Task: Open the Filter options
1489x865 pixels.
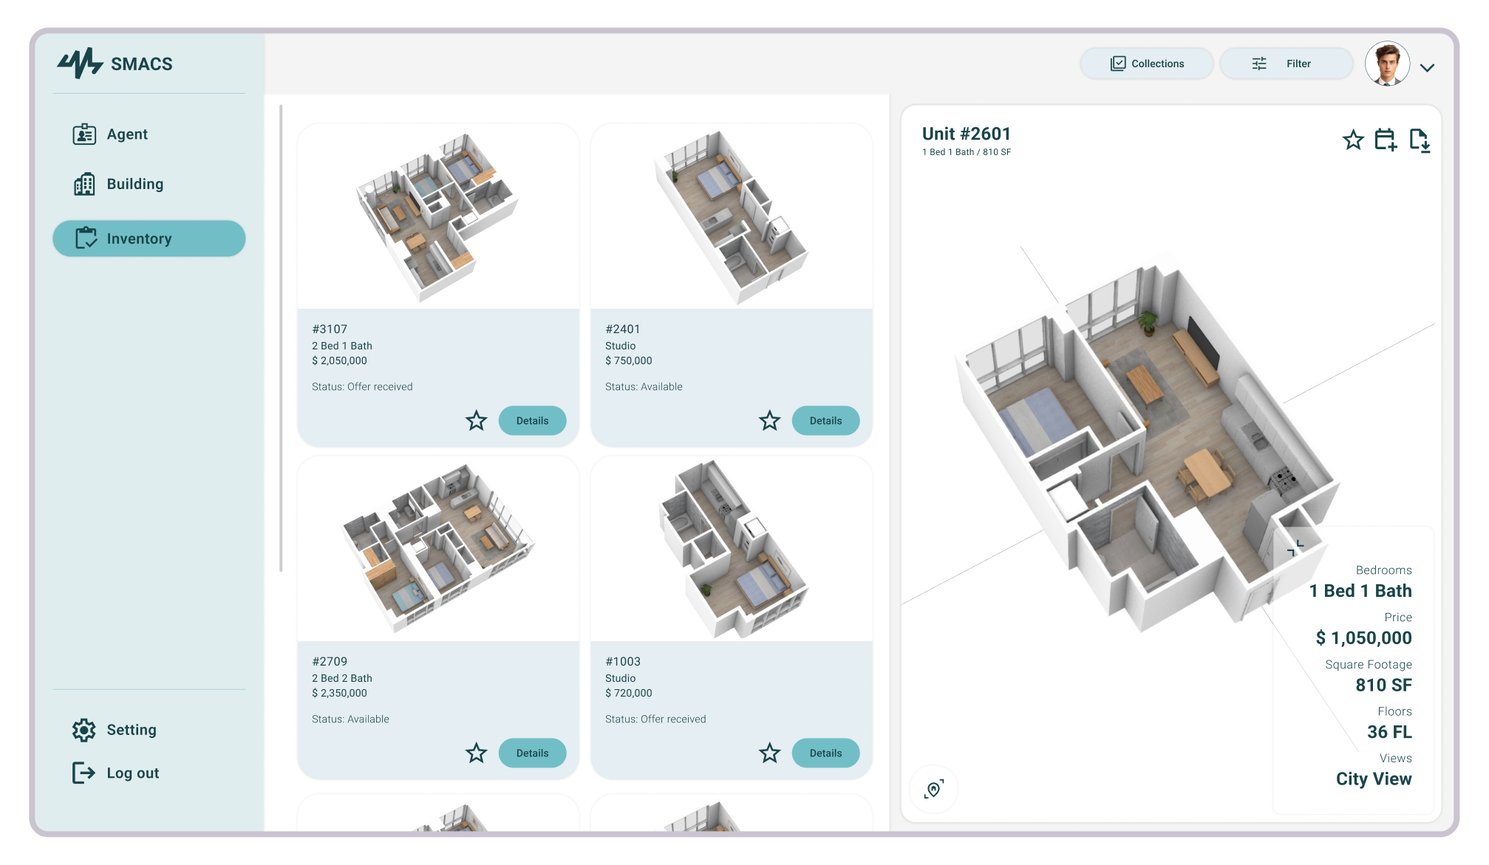Action: pyautogui.click(x=1286, y=64)
